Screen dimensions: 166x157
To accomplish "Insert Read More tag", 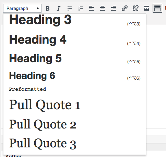I will [x=146, y=8].
